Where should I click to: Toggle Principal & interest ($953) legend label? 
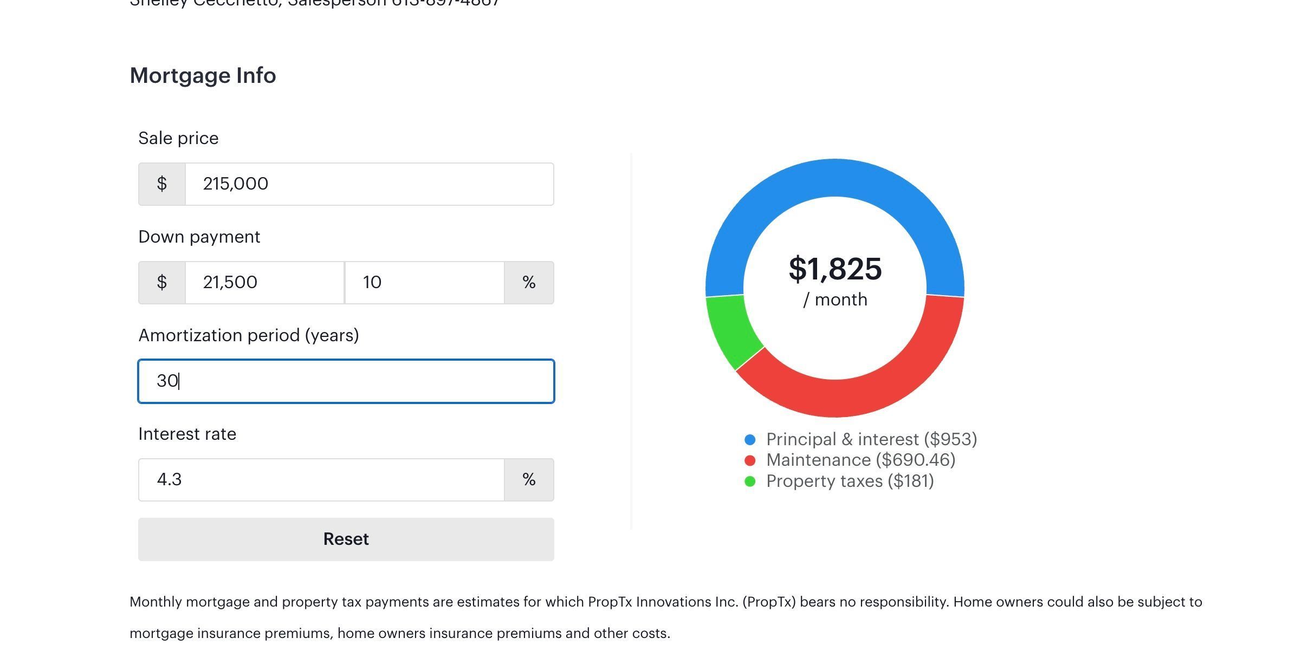tap(871, 439)
